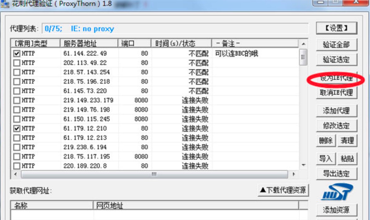Uncheck the proxy 61.179.12.210 checkbox
This screenshot has height=220, width=370.
(x=16, y=128)
